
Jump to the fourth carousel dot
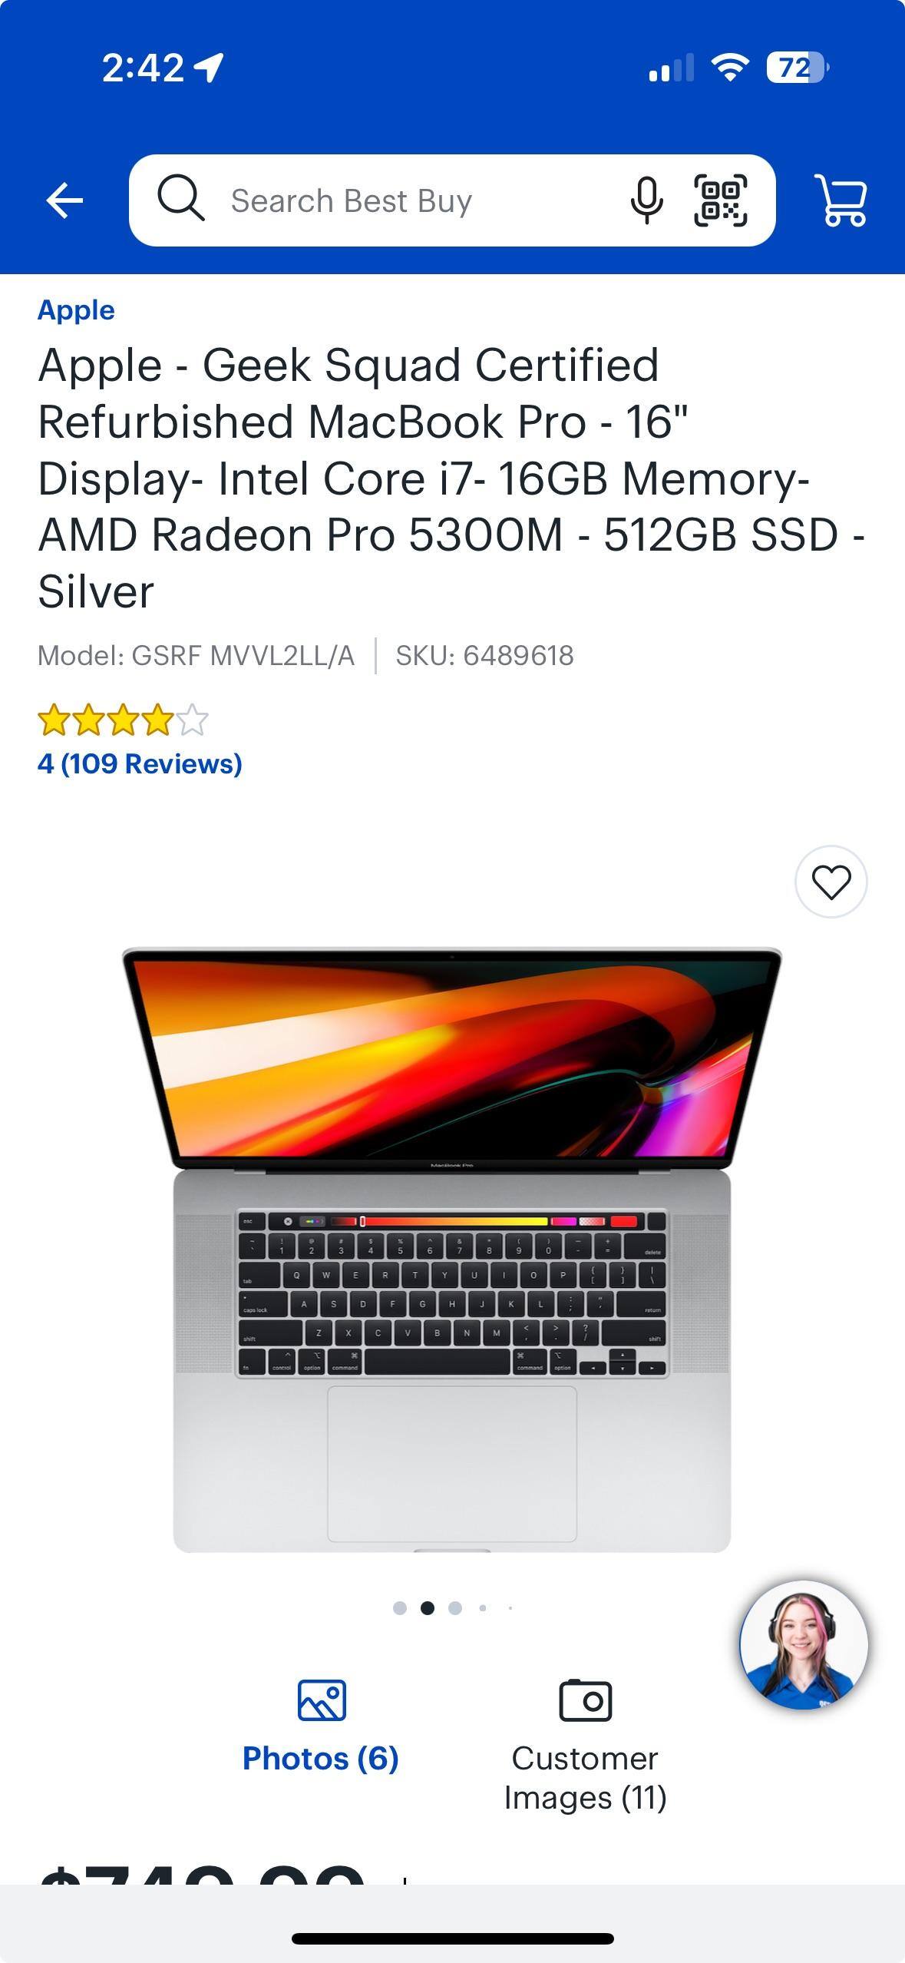tap(483, 1608)
